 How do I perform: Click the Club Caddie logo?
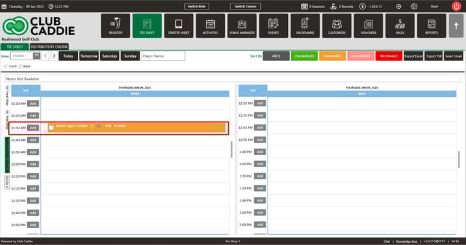[39, 26]
